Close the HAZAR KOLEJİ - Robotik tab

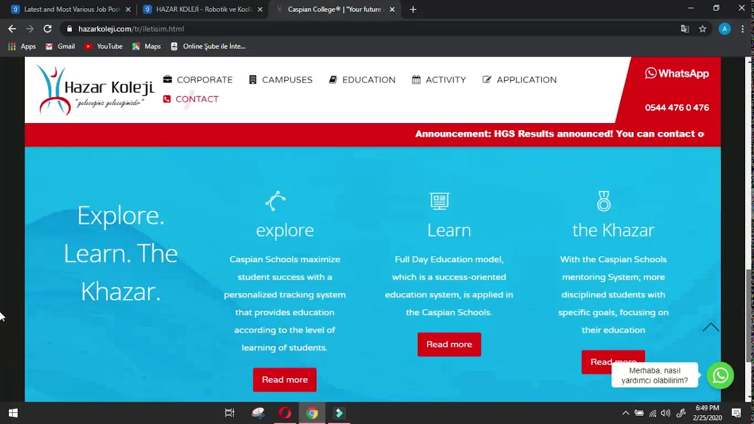(260, 9)
